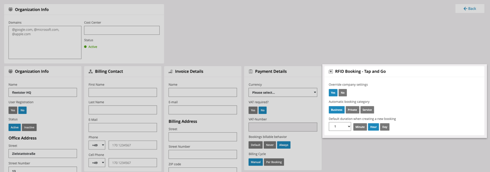Open the default duration number dropdown
Screen dimensions: 490x172
(340, 127)
